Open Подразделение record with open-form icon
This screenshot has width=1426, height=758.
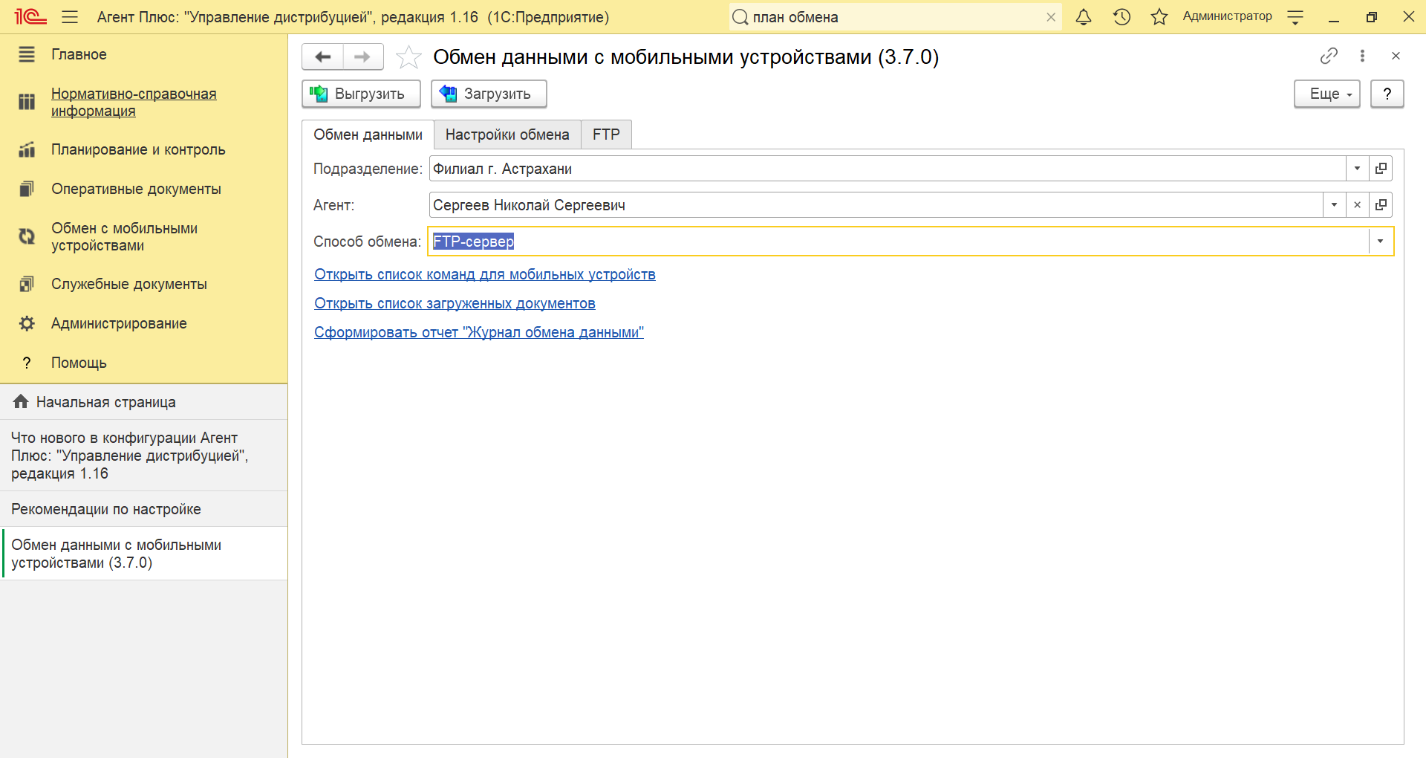(x=1381, y=169)
